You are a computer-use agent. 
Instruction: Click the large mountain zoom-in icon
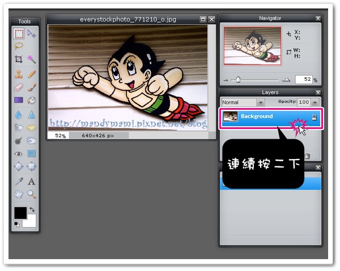pyautogui.click(x=286, y=80)
